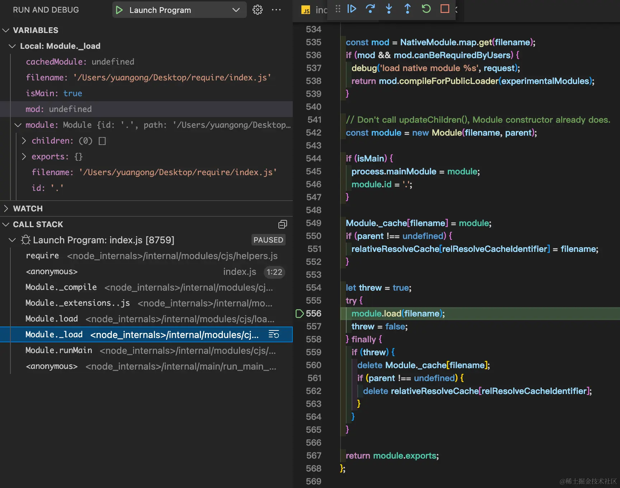Open Launch Program configuration dropdown

[236, 10]
